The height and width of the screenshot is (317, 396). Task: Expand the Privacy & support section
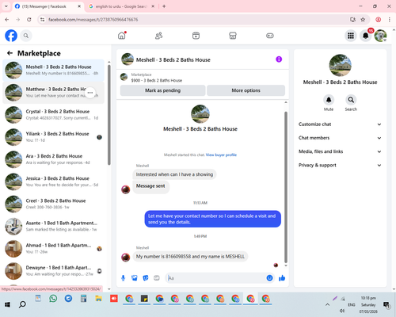[x=340, y=165]
